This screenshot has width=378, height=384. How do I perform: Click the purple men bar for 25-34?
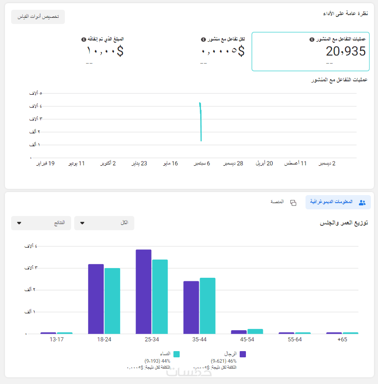144,292
